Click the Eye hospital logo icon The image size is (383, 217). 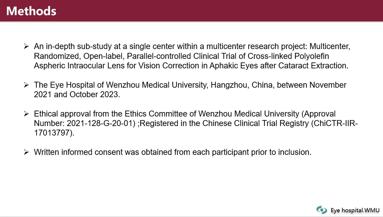[x=322, y=210]
